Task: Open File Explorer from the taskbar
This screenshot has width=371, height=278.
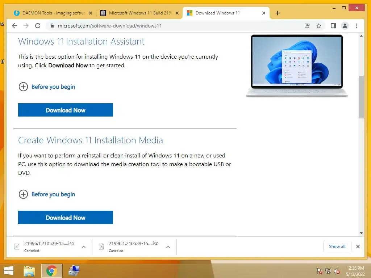Action: click(29, 271)
